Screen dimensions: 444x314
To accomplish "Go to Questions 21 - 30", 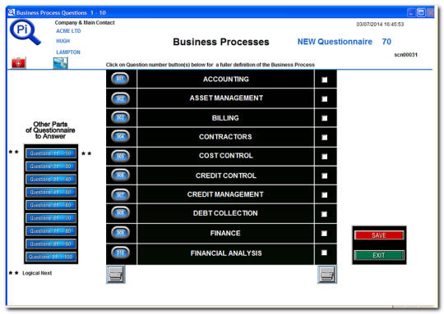I will tap(51, 166).
